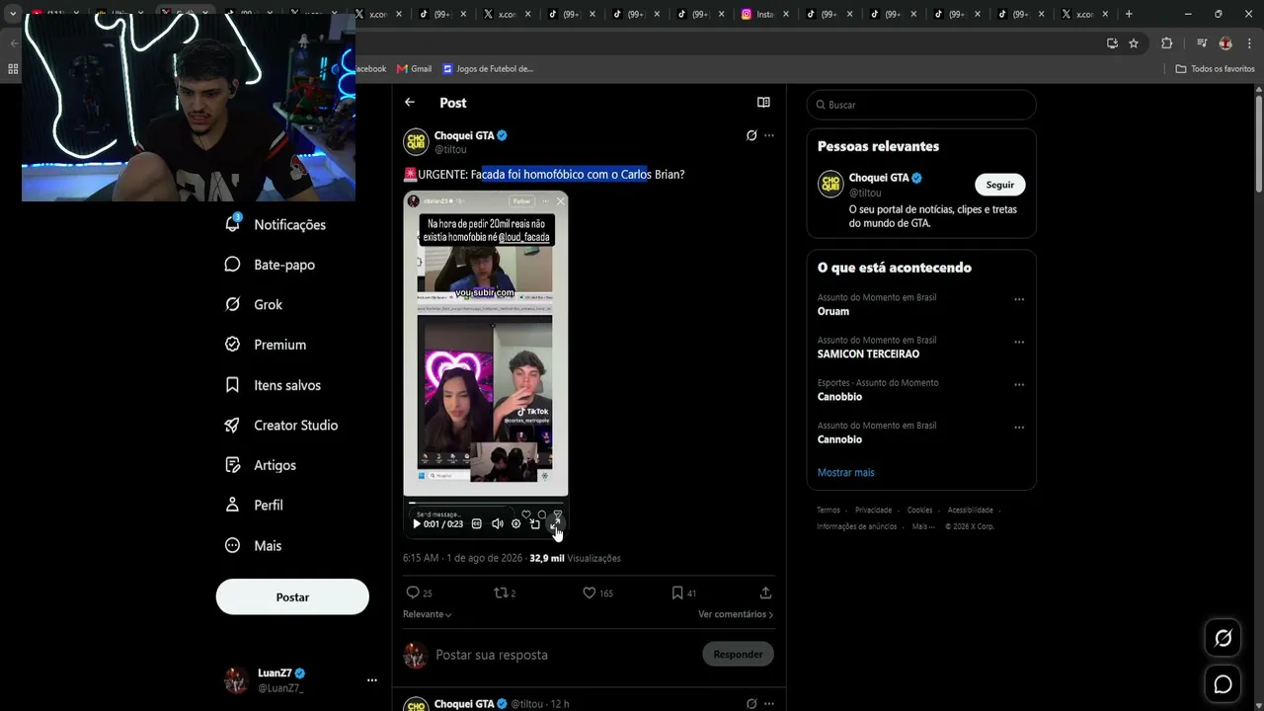Click the Grok icon on Choquei GTA's main post
The height and width of the screenshot is (711, 1264).
click(x=751, y=135)
